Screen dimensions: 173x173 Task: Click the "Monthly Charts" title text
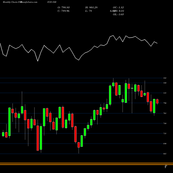(x=11, y=2)
